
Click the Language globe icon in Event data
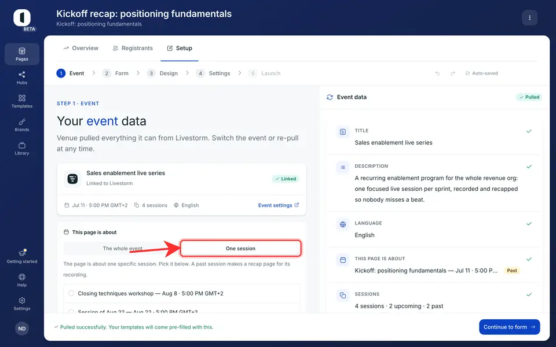343,224
